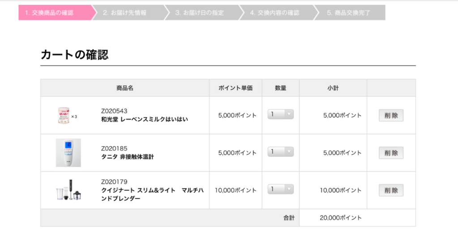Open quantity dropdown for タニタ 非接触体温計
This screenshot has height=240, width=458.
tap(280, 152)
